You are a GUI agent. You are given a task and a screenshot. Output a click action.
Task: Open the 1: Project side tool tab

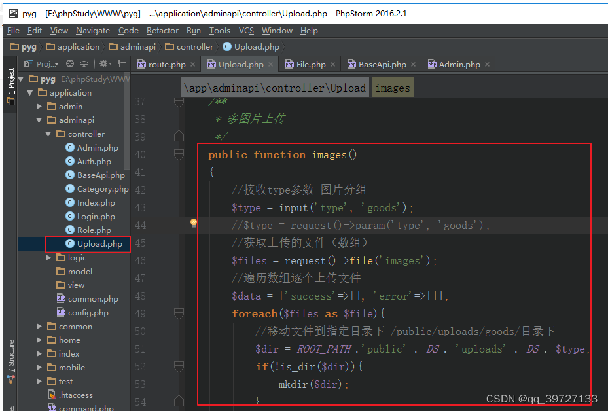tap(10, 86)
